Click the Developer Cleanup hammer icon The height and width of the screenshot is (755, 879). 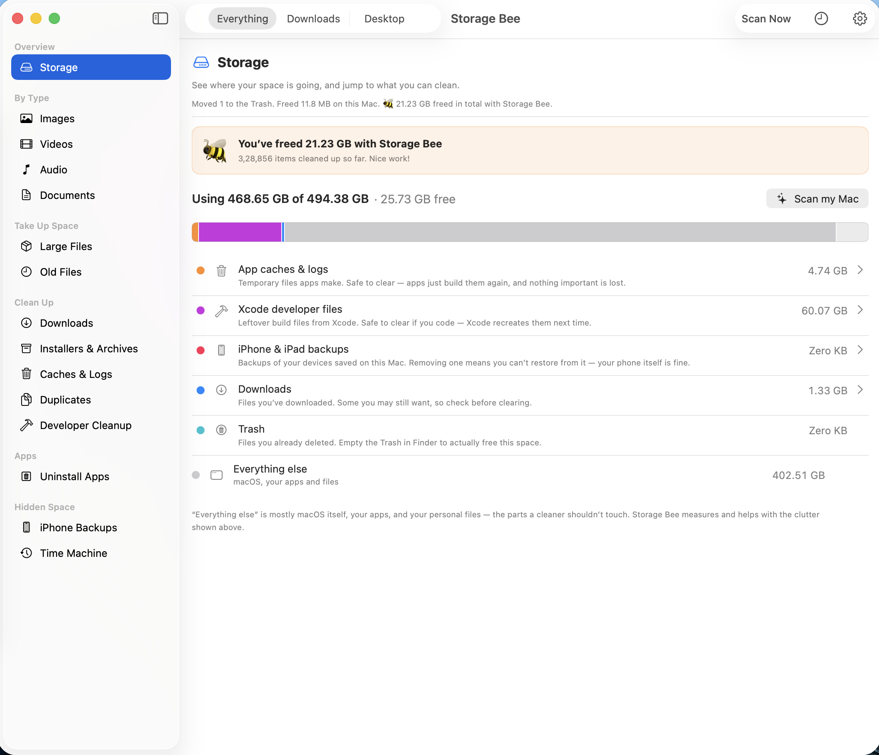tap(26, 425)
